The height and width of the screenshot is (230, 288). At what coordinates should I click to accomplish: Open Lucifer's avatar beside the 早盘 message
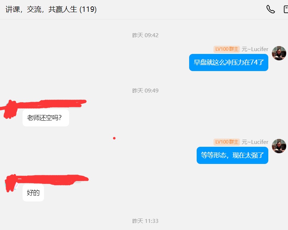[x=279, y=53]
